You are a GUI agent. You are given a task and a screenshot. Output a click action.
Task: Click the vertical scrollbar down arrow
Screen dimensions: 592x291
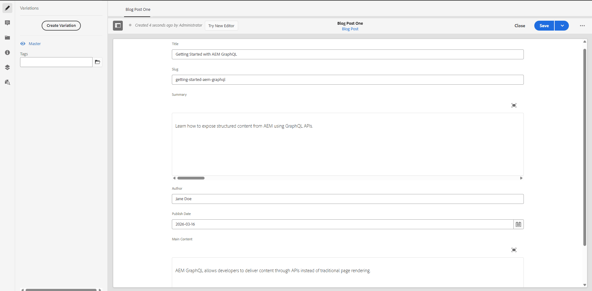pos(584,285)
